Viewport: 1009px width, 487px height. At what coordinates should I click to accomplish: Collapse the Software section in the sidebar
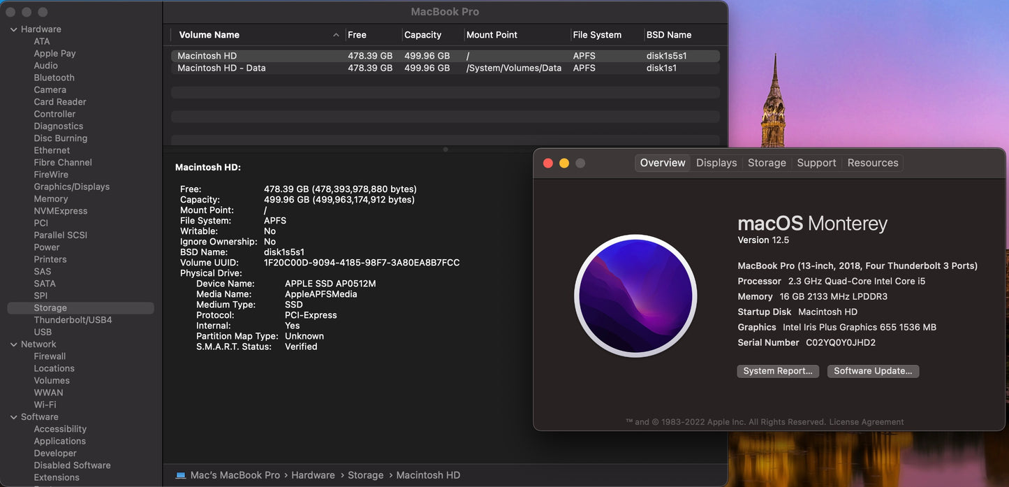(13, 416)
